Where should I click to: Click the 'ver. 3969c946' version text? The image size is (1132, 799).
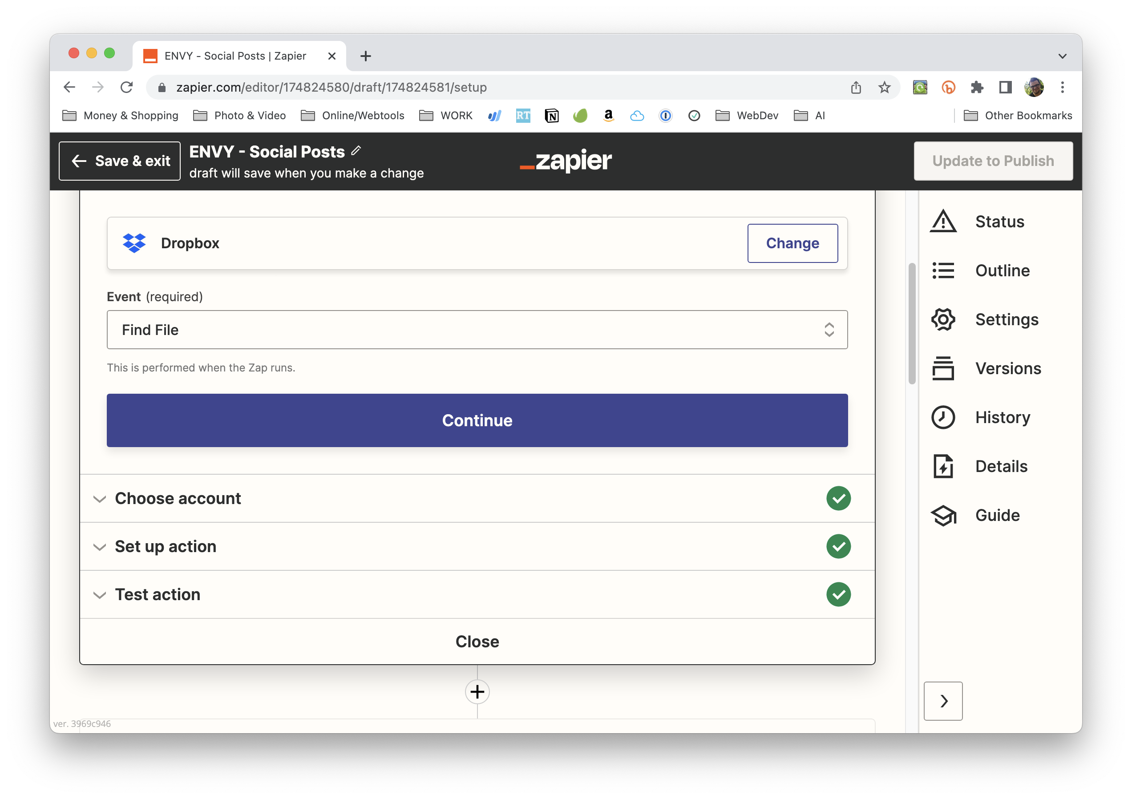tap(82, 723)
